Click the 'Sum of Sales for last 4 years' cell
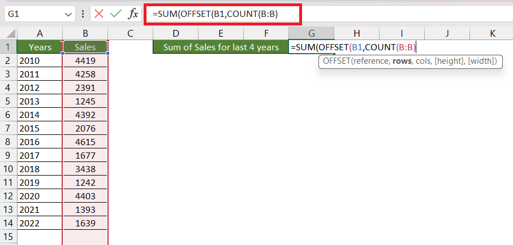513x245 pixels. (221, 47)
